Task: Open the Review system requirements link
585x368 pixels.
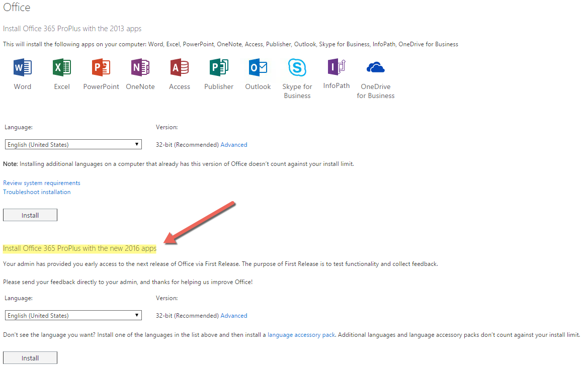Action: (42, 183)
